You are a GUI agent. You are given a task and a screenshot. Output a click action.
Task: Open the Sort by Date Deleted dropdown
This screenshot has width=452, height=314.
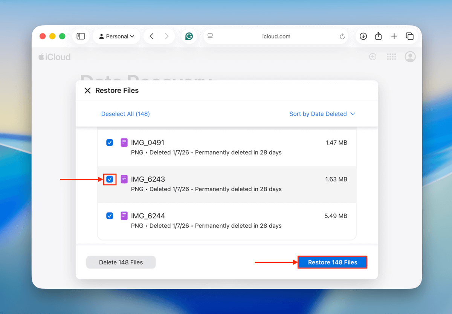click(x=322, y=114)
